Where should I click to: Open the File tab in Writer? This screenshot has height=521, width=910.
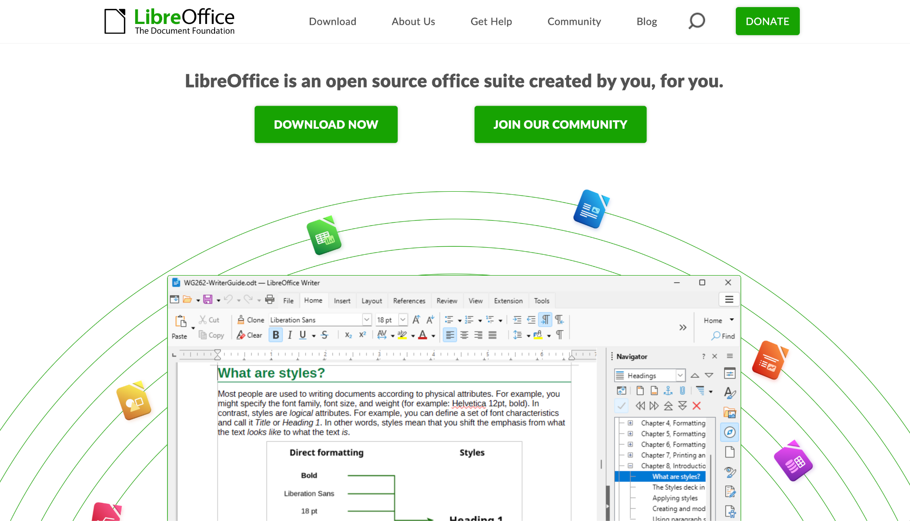288,300
